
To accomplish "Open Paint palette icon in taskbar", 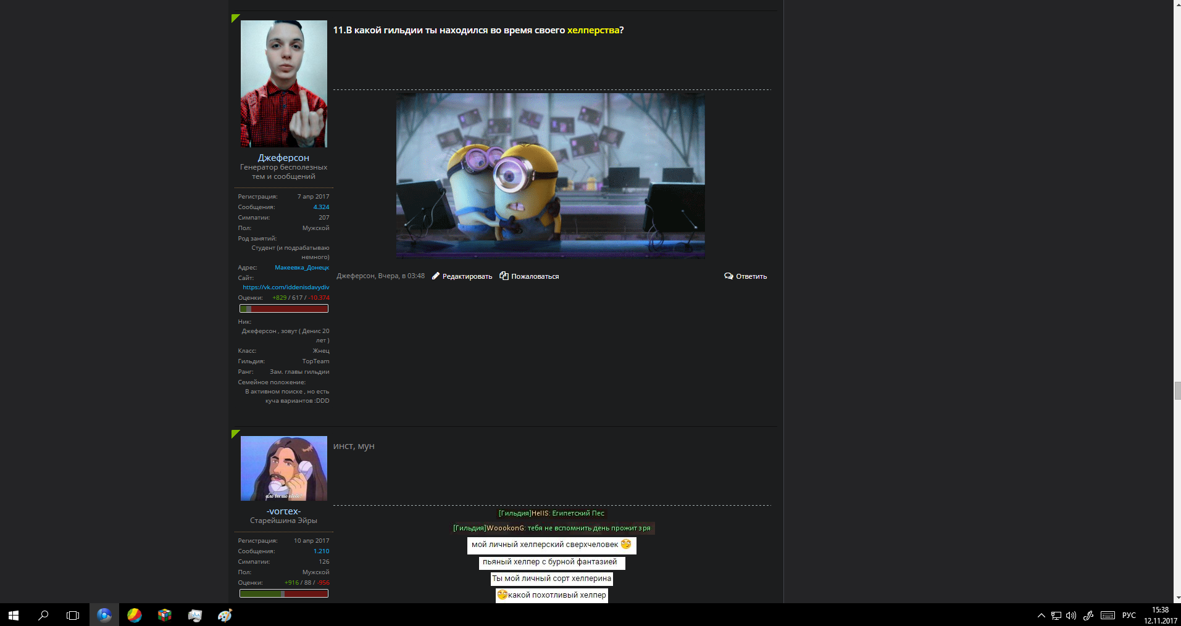I will pyautogui.click(x=225, y=615).
